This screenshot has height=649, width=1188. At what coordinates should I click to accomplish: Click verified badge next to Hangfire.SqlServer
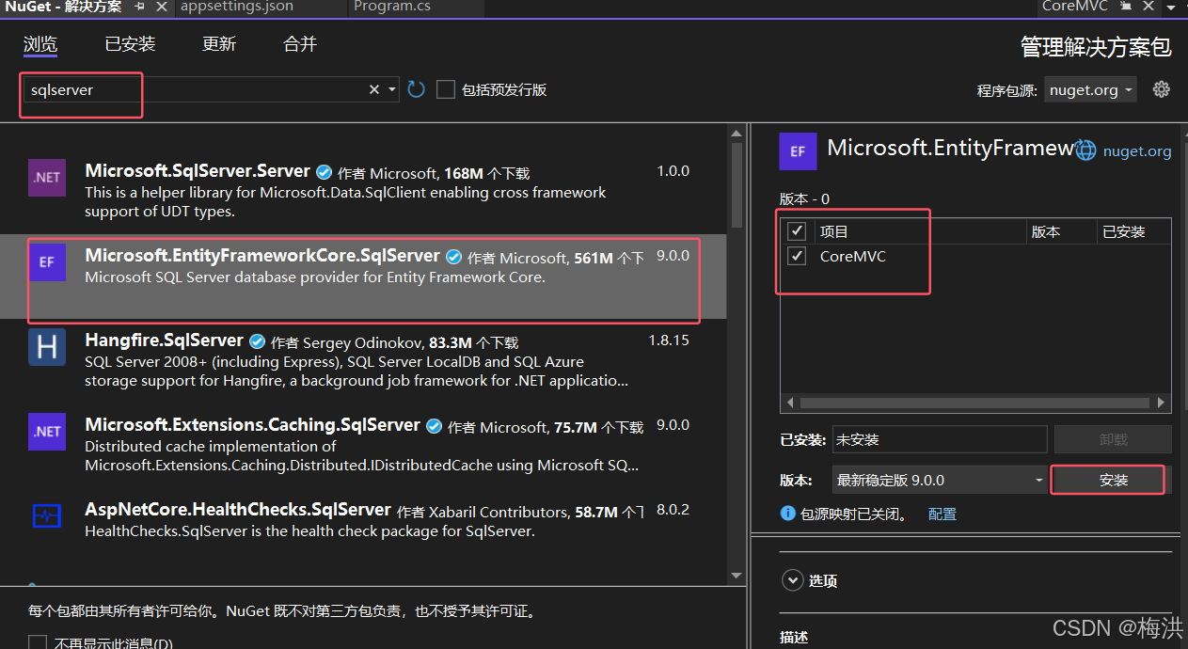pos(257,341)
